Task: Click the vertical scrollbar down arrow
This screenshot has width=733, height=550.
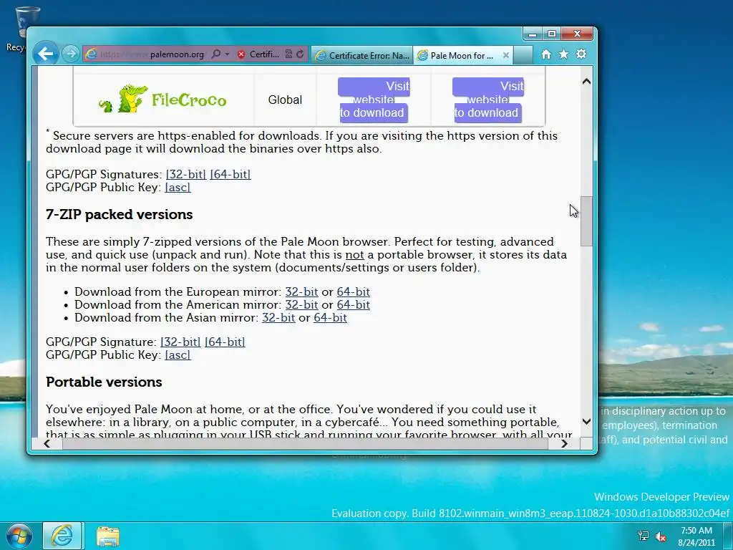Action: point(586,421)
